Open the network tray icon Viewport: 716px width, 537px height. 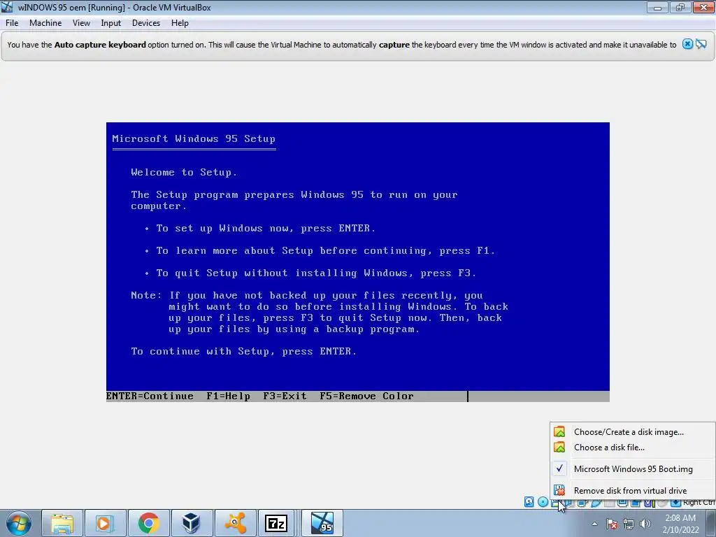629,524
